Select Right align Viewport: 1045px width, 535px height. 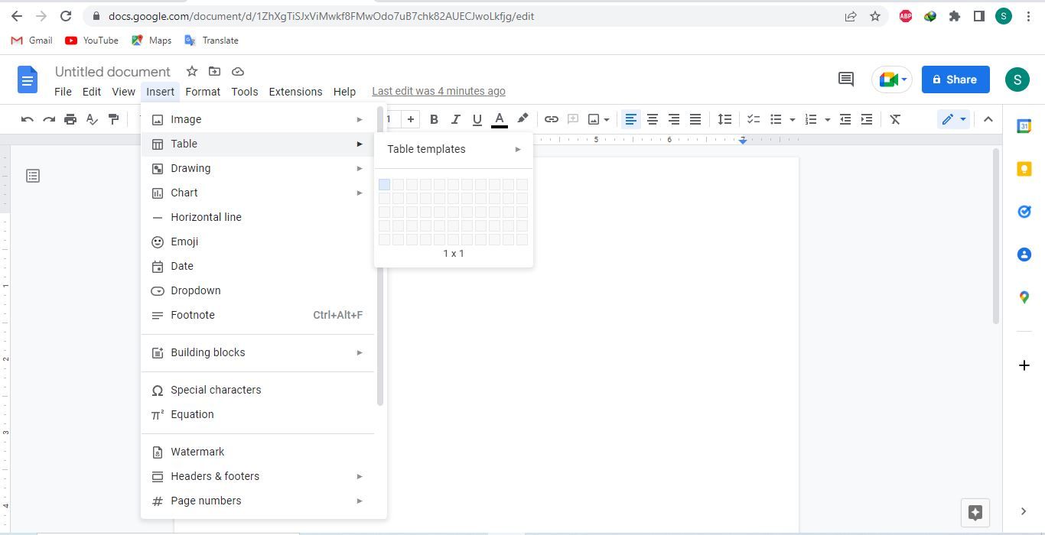pos(674,119)
